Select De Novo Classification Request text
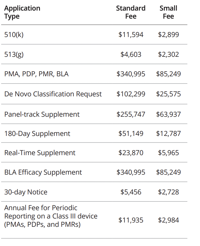The height and width of the screenshot is (246, 200). click(53, 94)
